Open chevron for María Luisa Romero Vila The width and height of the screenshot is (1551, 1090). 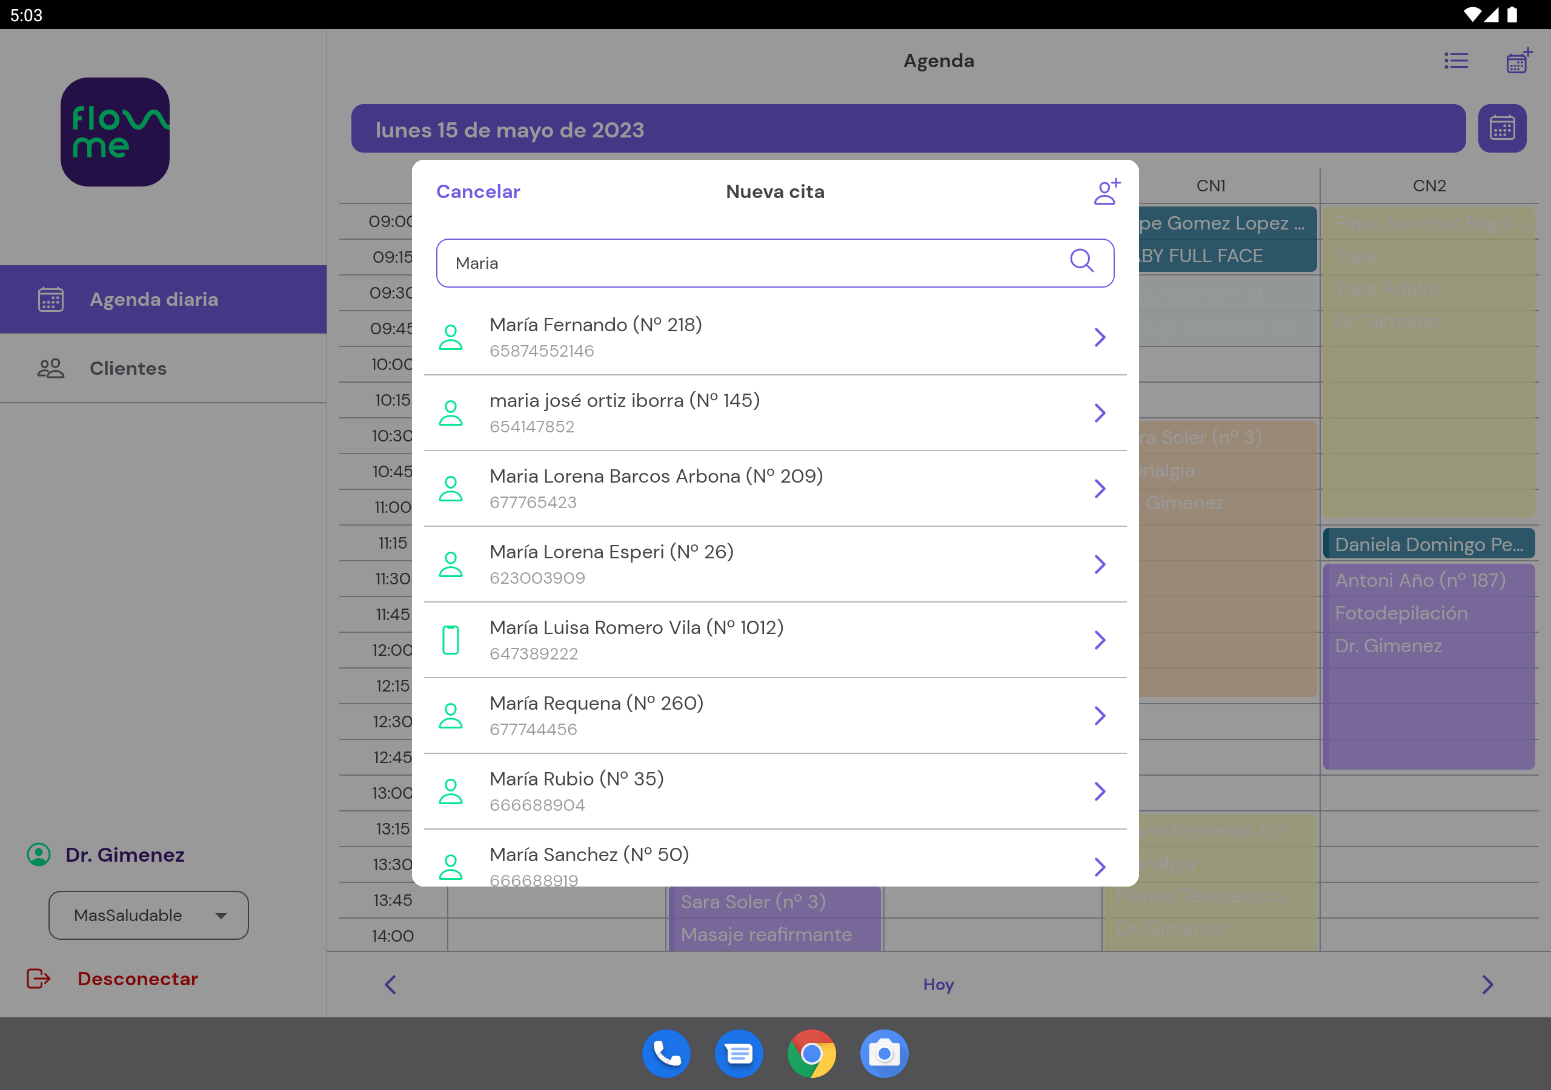(1100, 639)
